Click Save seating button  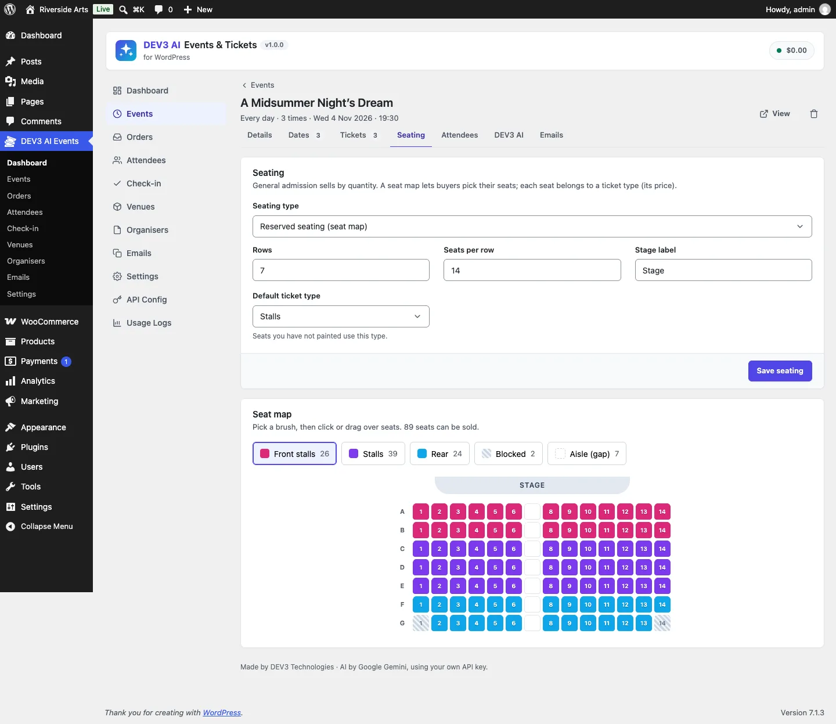(780, 371)
